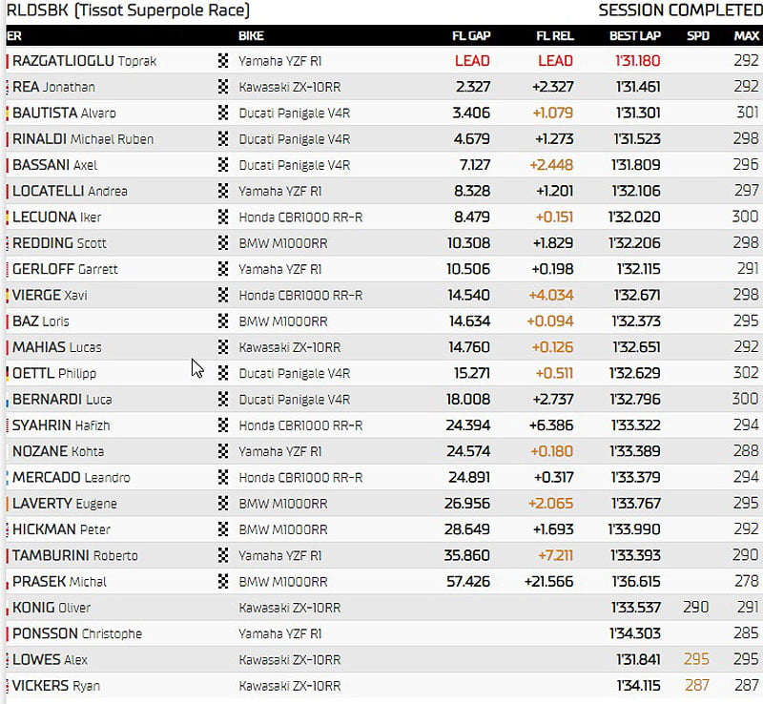Click the MAX speed column header

point(746,36)
